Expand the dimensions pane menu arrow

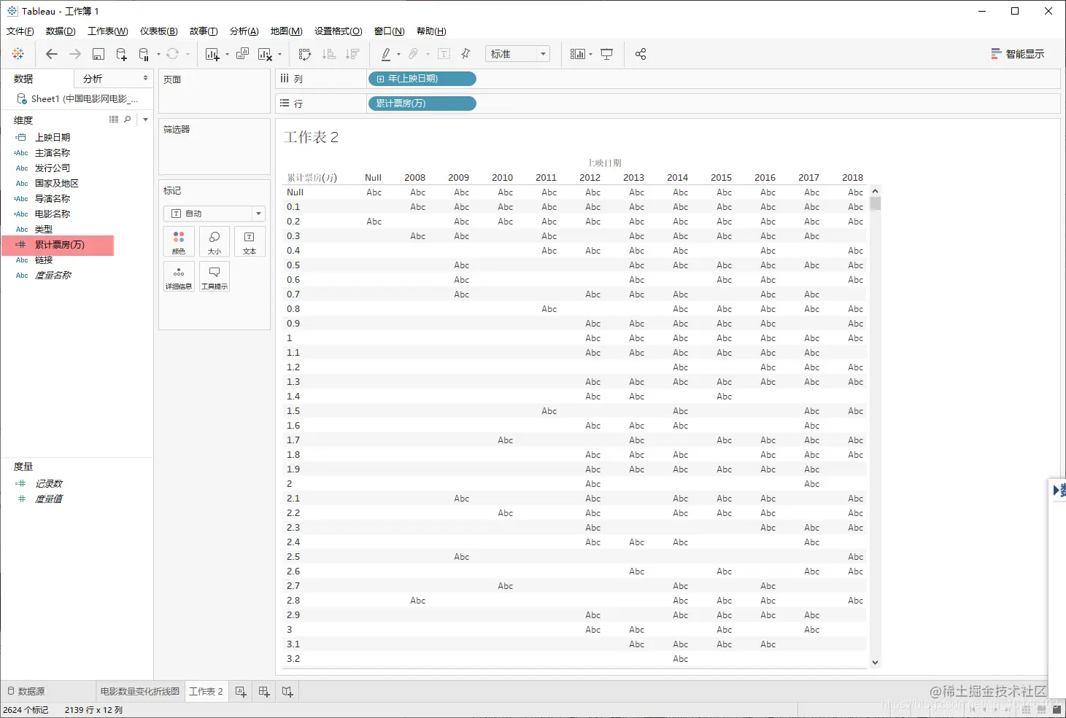pos(145,120)
